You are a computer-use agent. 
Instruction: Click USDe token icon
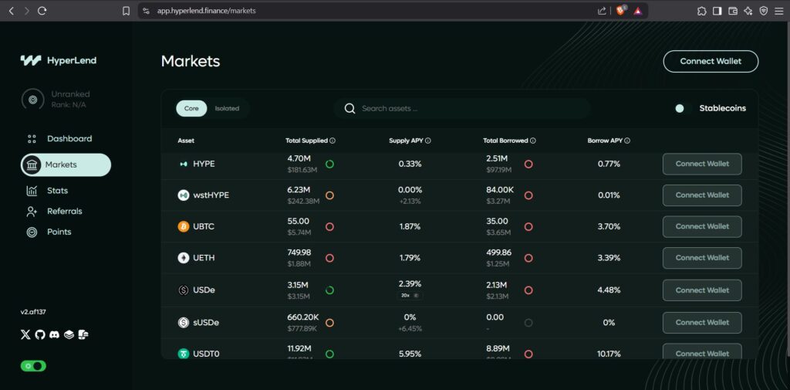tap(184, 290)
